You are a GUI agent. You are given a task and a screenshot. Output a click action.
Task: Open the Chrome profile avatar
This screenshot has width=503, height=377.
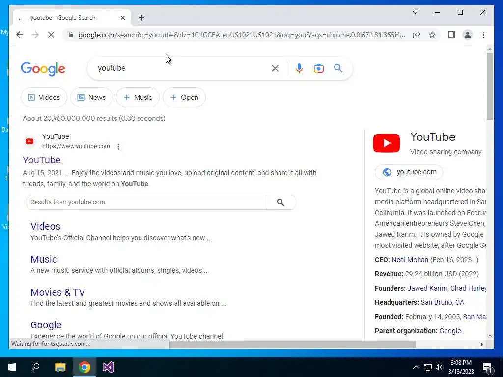click(468, 35)
